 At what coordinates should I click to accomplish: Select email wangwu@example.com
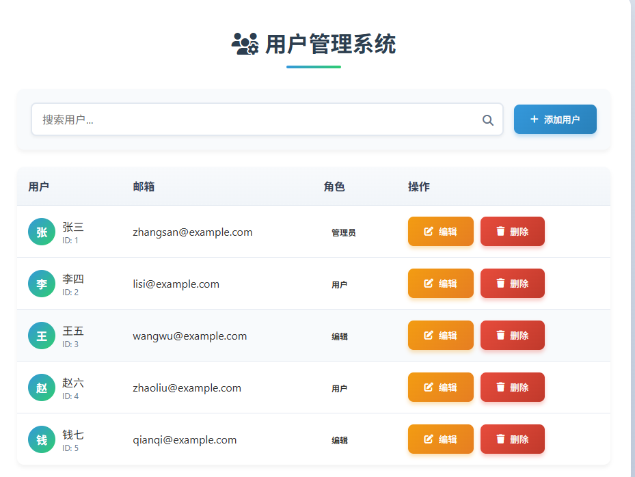click(190, 336)
